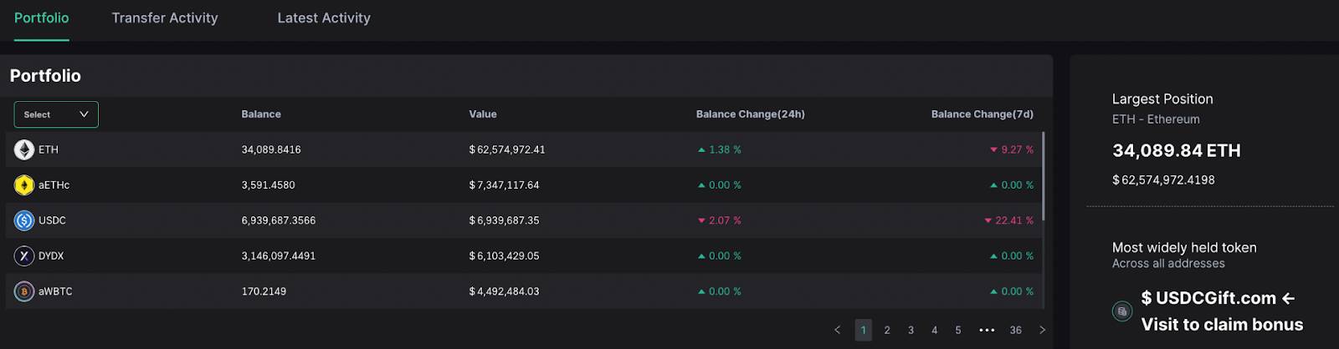
Task: Click the USDCGift.com token icon
Action: (1122, 311)
